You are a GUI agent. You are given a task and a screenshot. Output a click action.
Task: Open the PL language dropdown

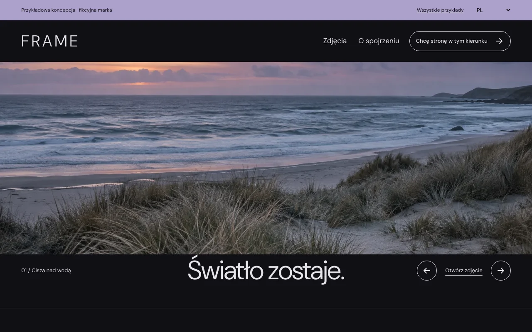pyautogui.click(x=493, y=10)
